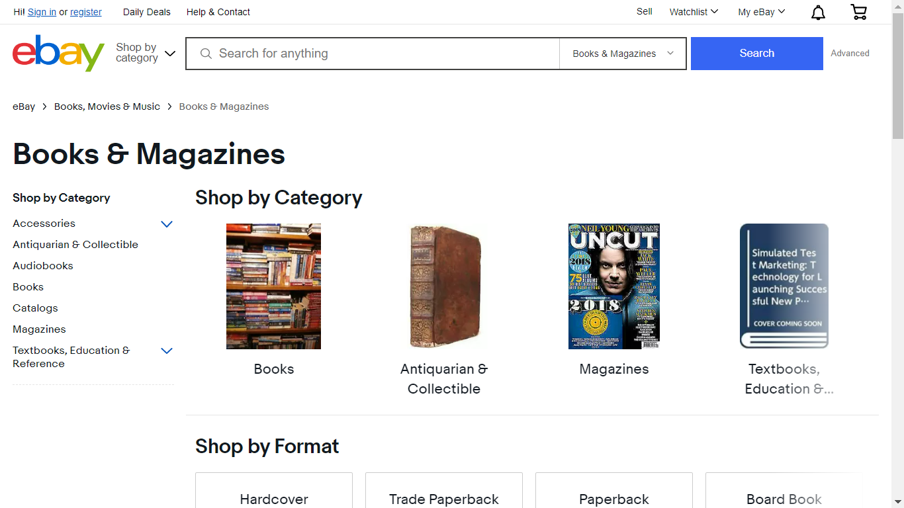Click the magnifier icon in search box
The height and width of the screenshot is (508, 904).
[x=206, y=54]
